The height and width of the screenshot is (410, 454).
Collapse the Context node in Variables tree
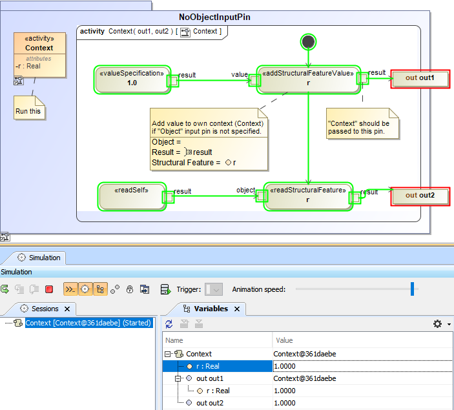pyautogui.click(x=168, y=354)
